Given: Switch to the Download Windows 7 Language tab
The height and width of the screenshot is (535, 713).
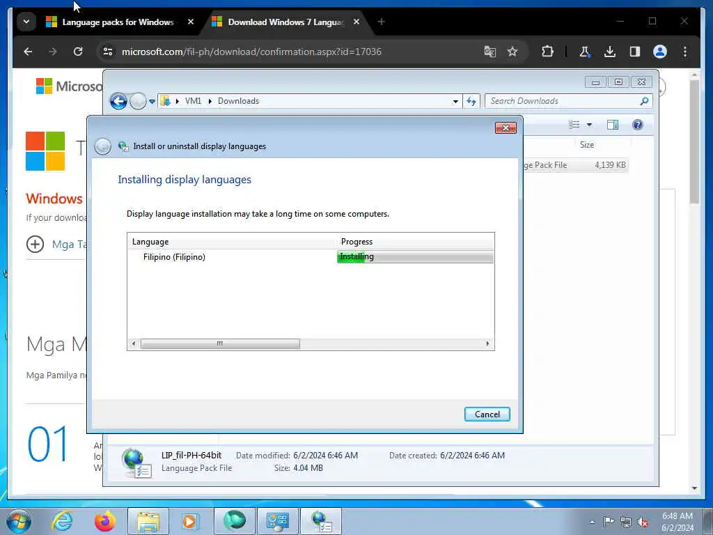Looking at the screenshot, I should [285, 22].
